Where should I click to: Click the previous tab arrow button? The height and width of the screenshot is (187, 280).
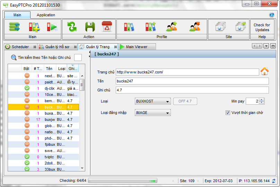point(254,46)
